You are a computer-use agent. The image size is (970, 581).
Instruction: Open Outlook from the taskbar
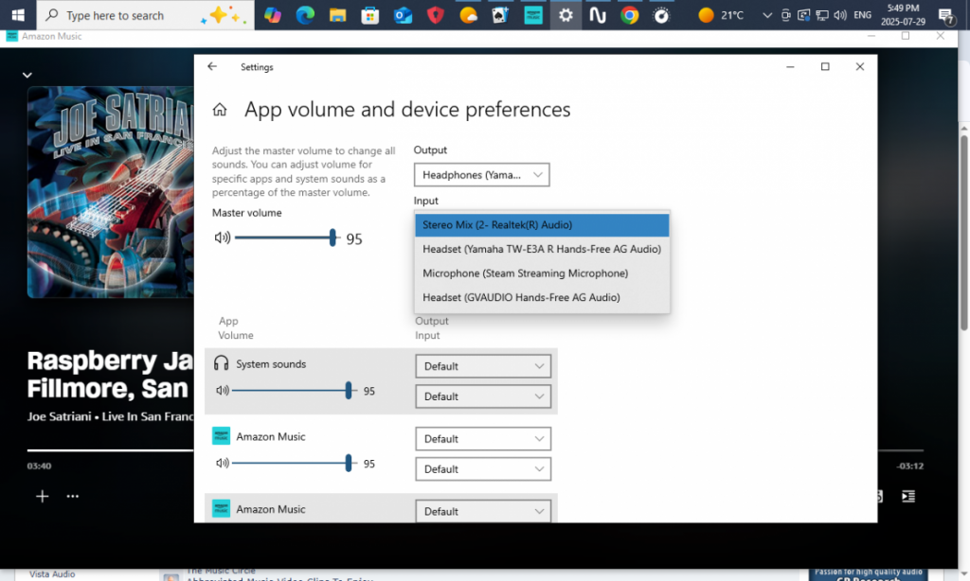pos(403,15)
